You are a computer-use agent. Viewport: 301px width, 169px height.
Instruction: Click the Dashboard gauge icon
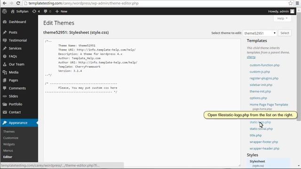(x=5, y=22)
